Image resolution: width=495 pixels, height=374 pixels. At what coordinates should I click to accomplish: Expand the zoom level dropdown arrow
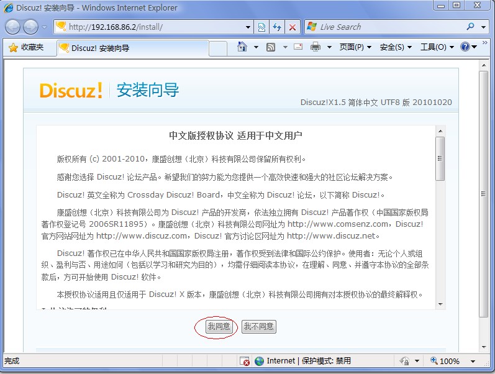click(x=473, y=362)
